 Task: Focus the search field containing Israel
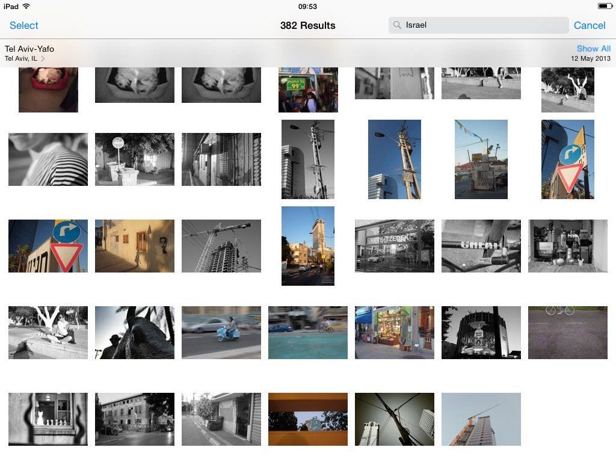[x=481, y=25]
